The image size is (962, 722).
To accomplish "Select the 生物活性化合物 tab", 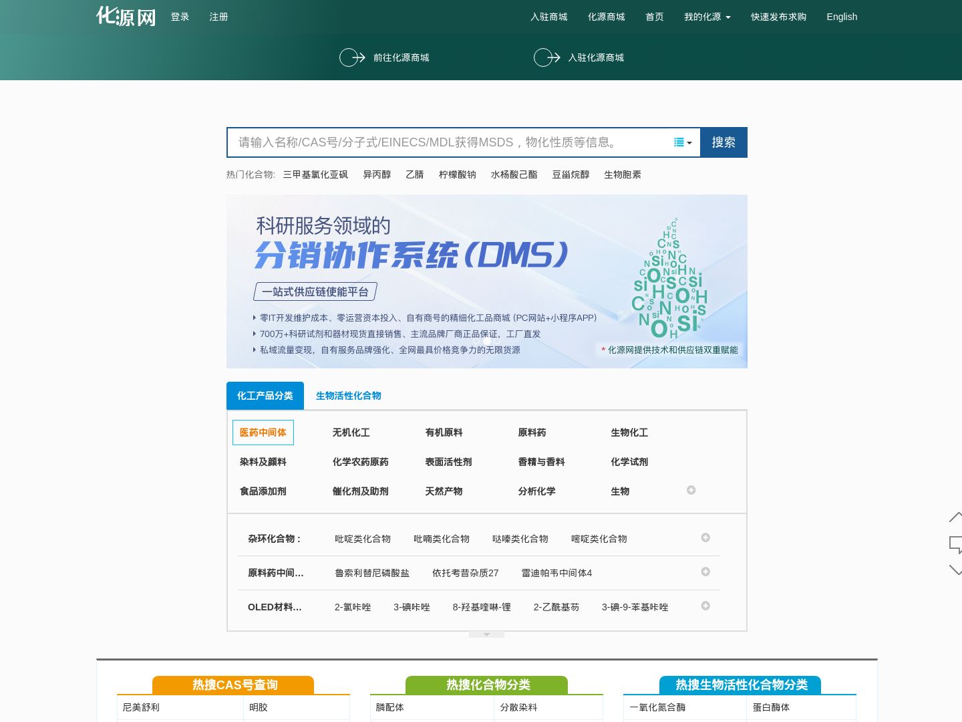I will click(349, 396).
